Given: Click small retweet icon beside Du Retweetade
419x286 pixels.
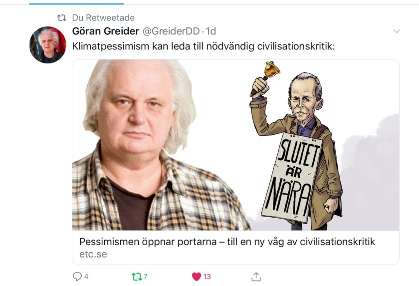Looking at the screenshot, I should click(x=62, y=18).
